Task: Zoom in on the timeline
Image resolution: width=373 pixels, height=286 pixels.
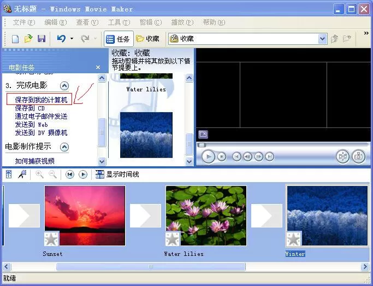Action: [x=39, y=174]
